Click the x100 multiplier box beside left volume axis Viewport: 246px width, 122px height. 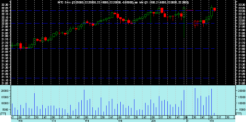[3, 114]
